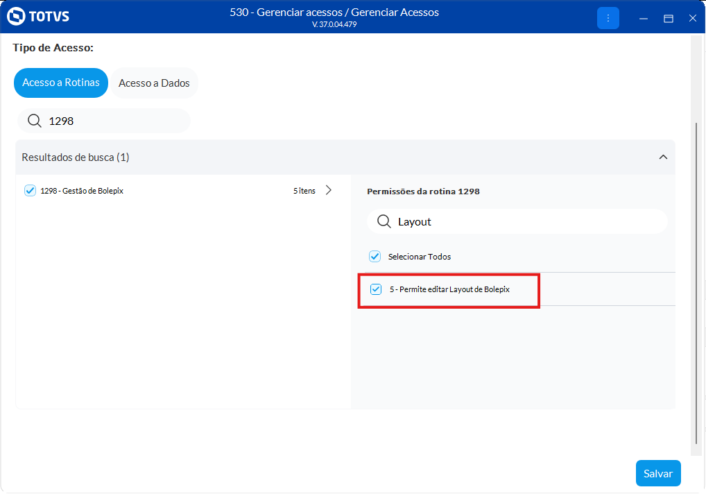
Task: Click the Resultados de busca (1) header
Action: click(x=76, y=157)
